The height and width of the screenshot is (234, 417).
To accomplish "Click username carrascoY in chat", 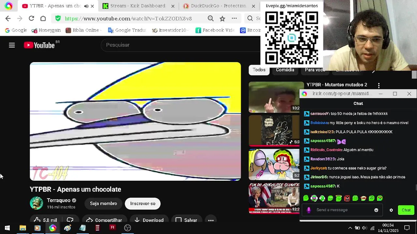I will click(320, 114).
